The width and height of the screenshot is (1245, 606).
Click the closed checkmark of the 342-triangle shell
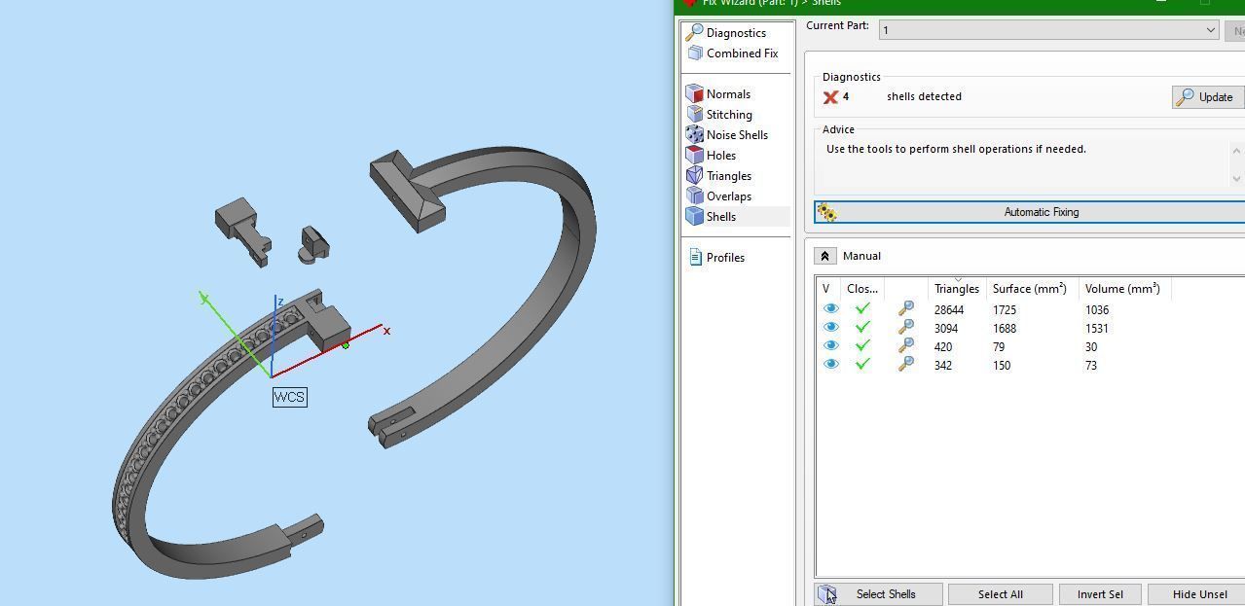click(861, 365)
